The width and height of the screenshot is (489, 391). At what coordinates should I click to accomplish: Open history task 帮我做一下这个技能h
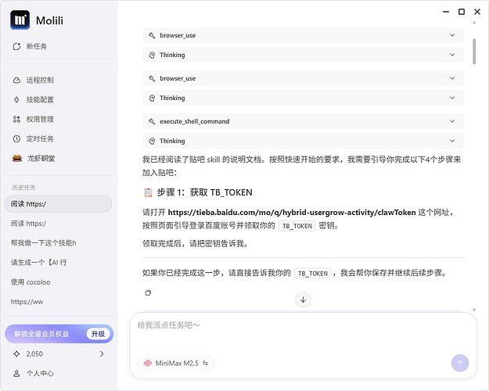click(43, 243)
